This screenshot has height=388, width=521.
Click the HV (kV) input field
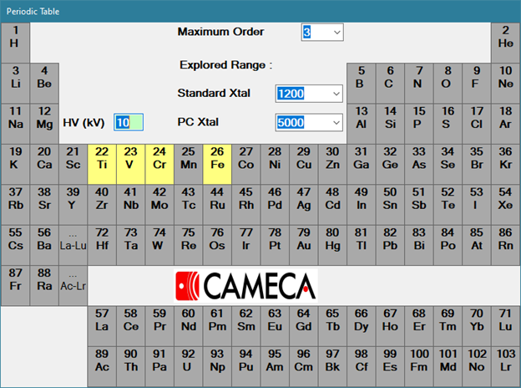coord(129,122)
